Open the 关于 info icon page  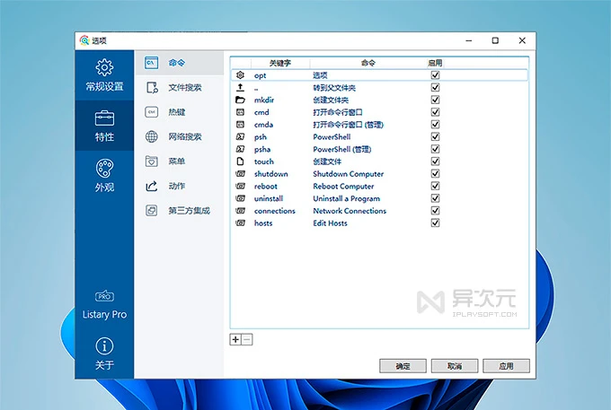(x=104, y=346)
